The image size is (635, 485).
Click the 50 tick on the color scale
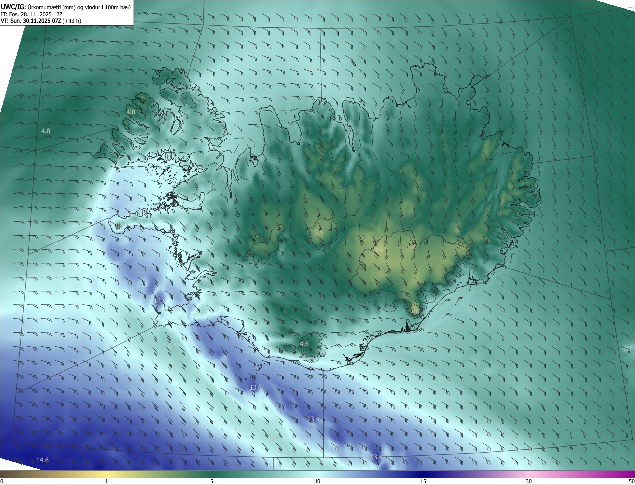pyautogui.click(x=631, y=481)
